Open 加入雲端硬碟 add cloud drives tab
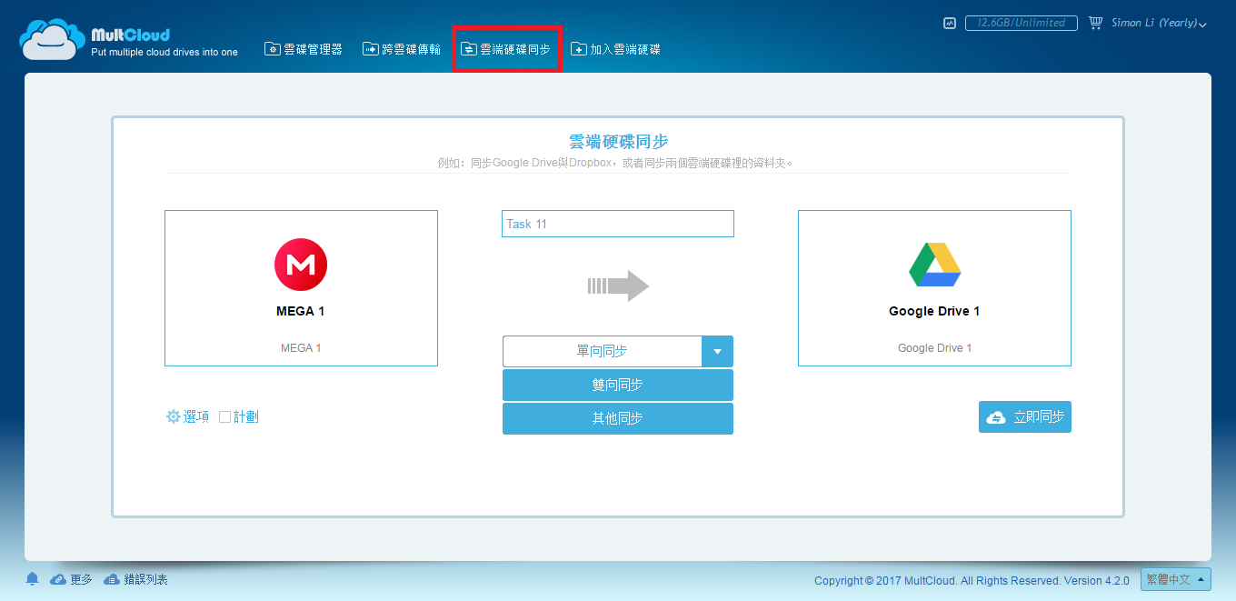 coord(615,49)
